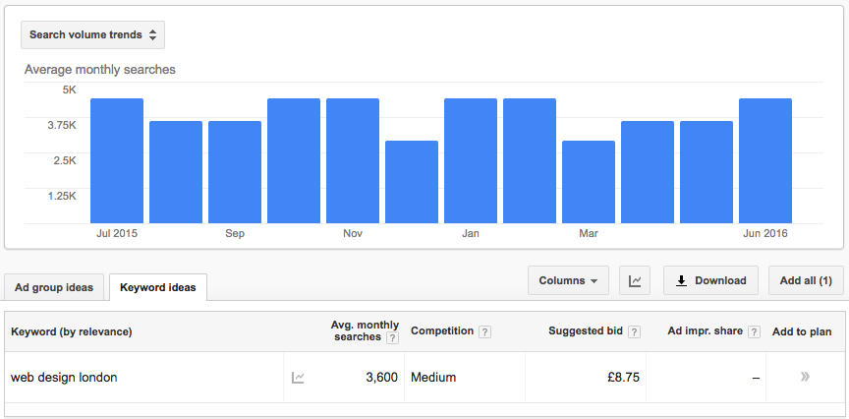
Task: Download the keyword ideas
Action: tap(710, 280)
